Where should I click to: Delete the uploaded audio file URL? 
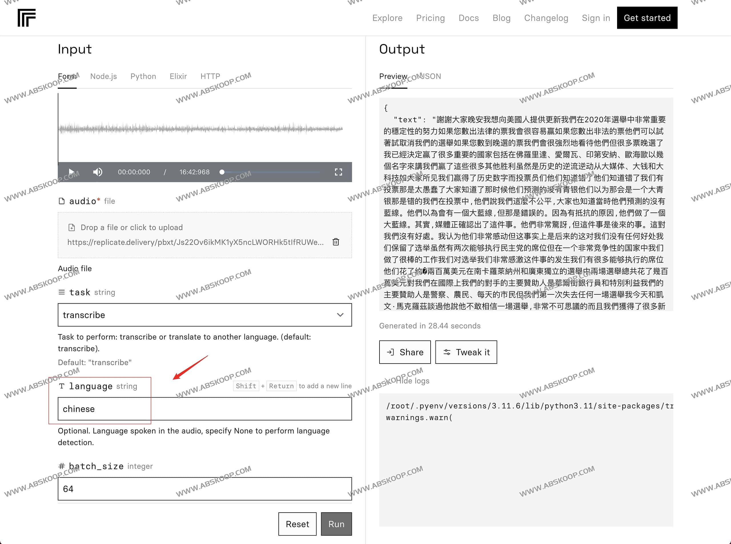tap(336, 242)
